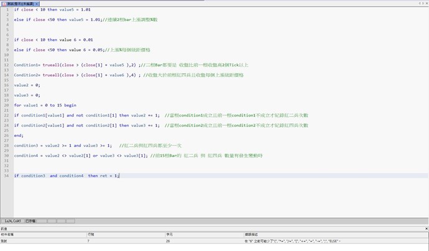
Task: Click the Ln34, Col43 status indicator
Action: tap(12, 221)
